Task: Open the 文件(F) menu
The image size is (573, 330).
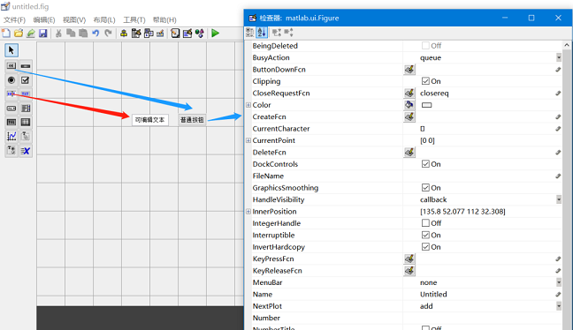Action: [15, 19]
